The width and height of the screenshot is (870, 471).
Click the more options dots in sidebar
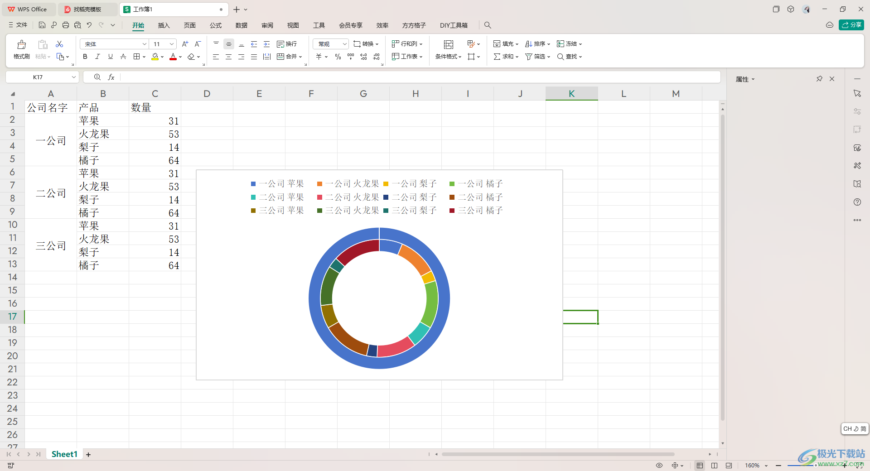click(x=857, y=220)
